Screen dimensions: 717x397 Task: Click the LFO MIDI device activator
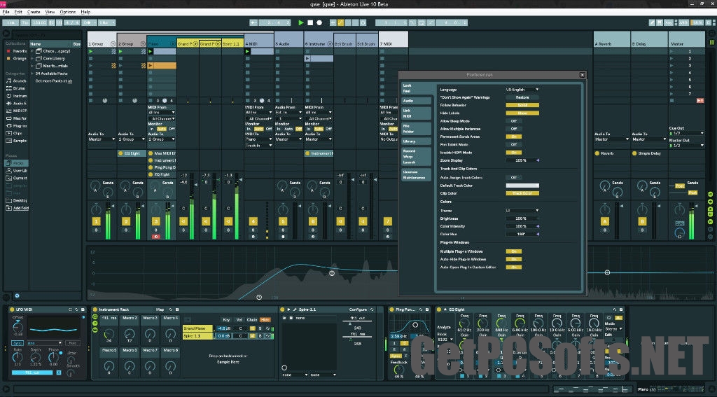click(x=12, y=309)
